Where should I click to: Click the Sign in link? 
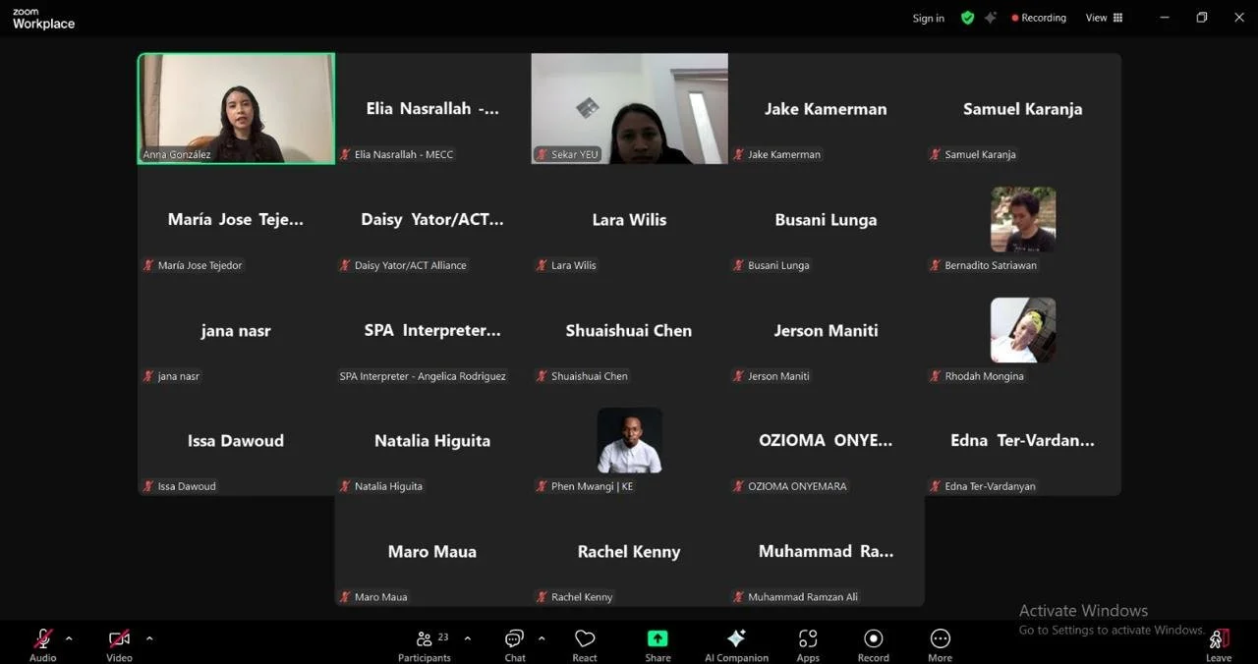pyautogui.click(x=928, y=18)
